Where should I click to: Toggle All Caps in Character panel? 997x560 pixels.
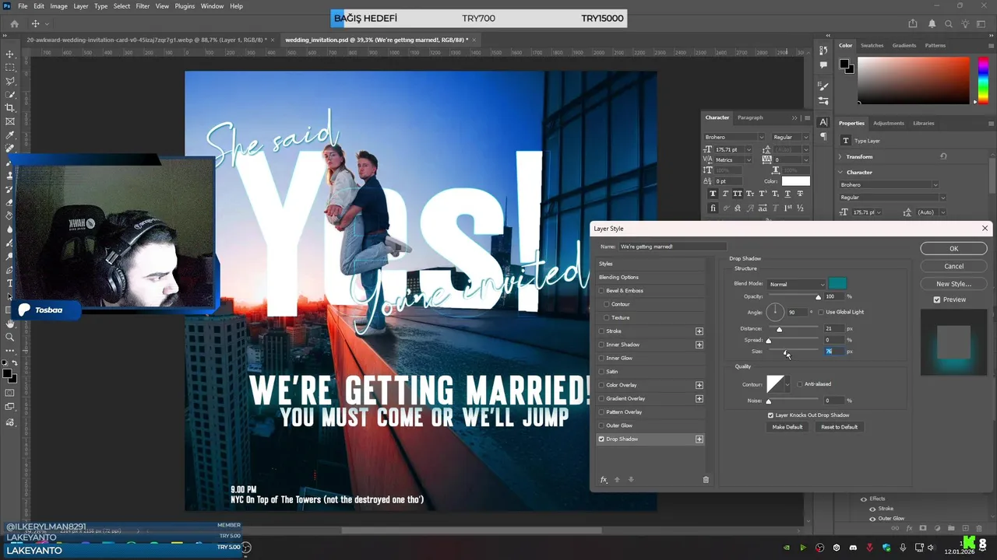pyautogui.click(x=738, y=194)
